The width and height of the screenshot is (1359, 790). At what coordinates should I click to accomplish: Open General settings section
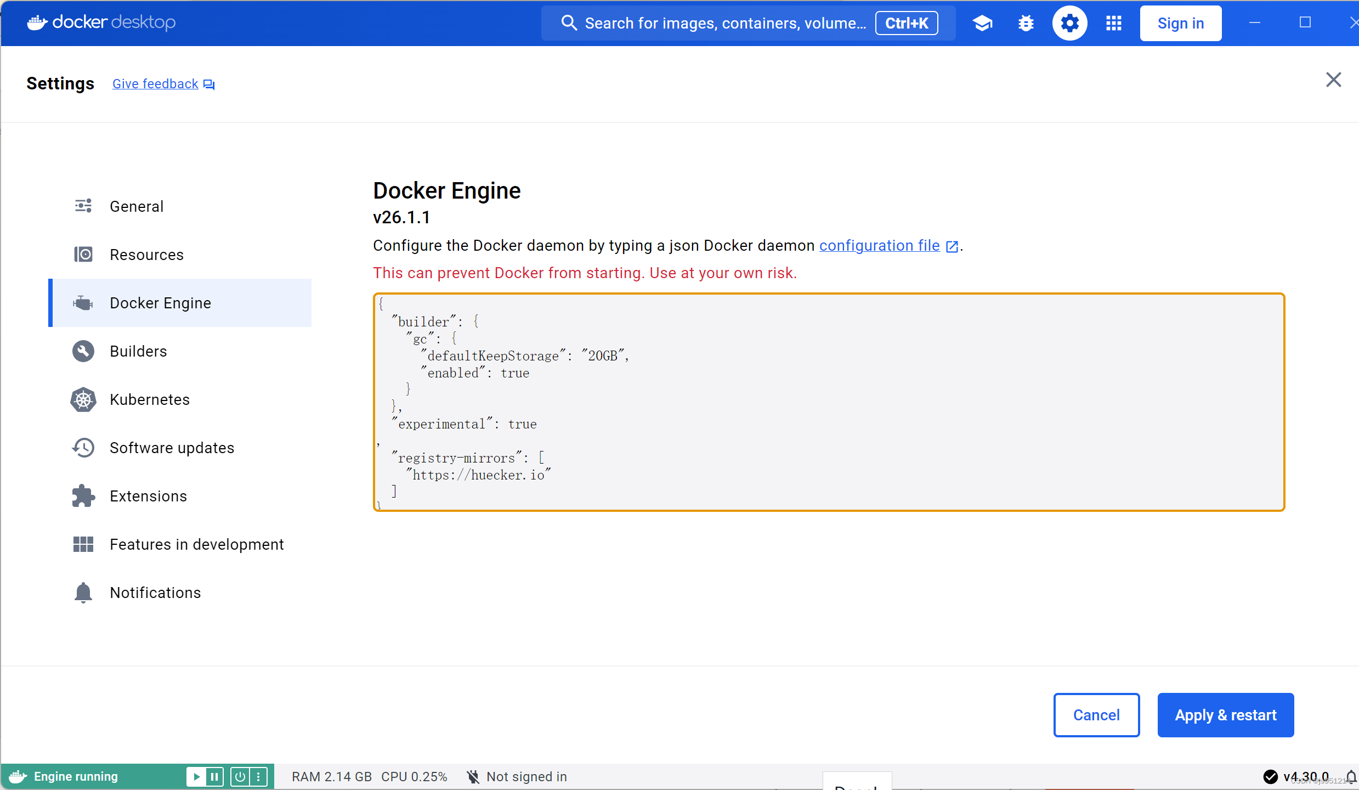tap(137, 206)
